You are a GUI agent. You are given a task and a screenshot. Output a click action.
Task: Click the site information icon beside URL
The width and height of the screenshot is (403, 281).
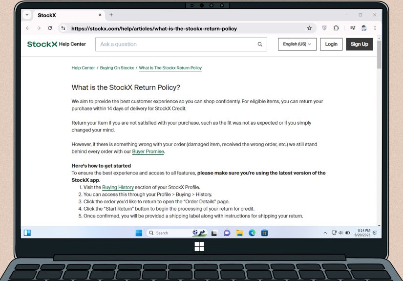pyautogui.click(x=63, y=28)
